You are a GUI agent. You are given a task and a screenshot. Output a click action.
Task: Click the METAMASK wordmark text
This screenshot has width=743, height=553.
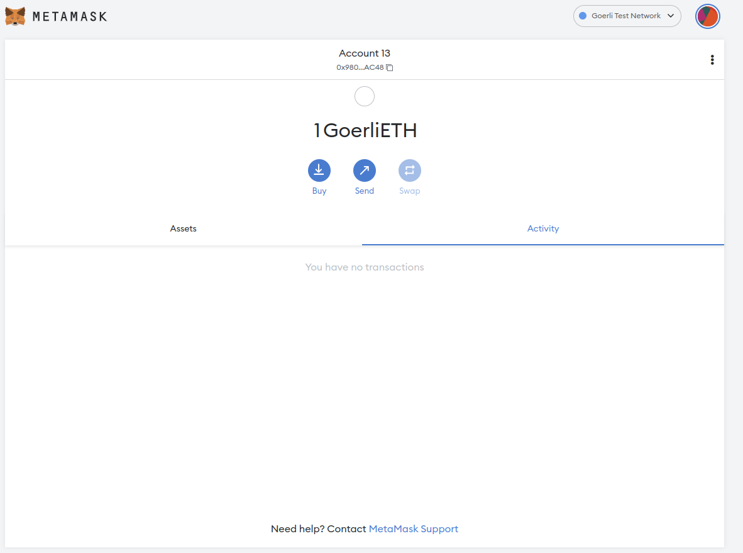click(x=70, y=16)
